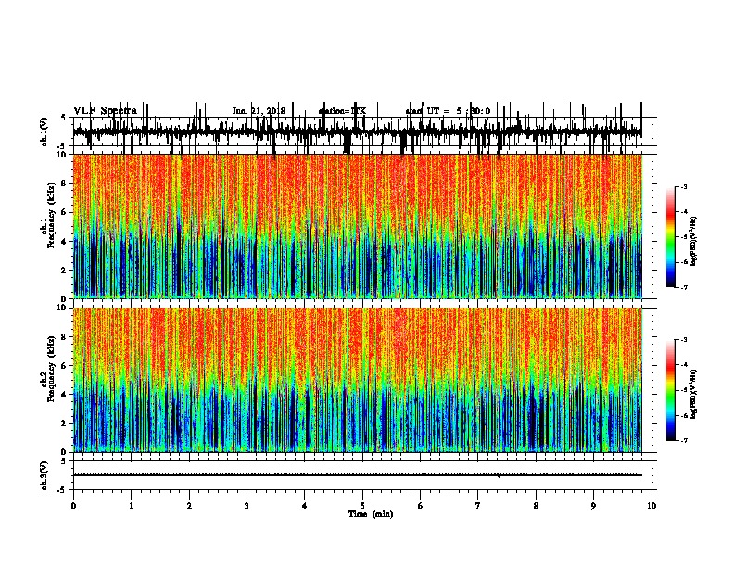
Task: Select the '6' kHz tick on ch.1 frequency axis
Action: pyautogui.click(x=64, y=212)
